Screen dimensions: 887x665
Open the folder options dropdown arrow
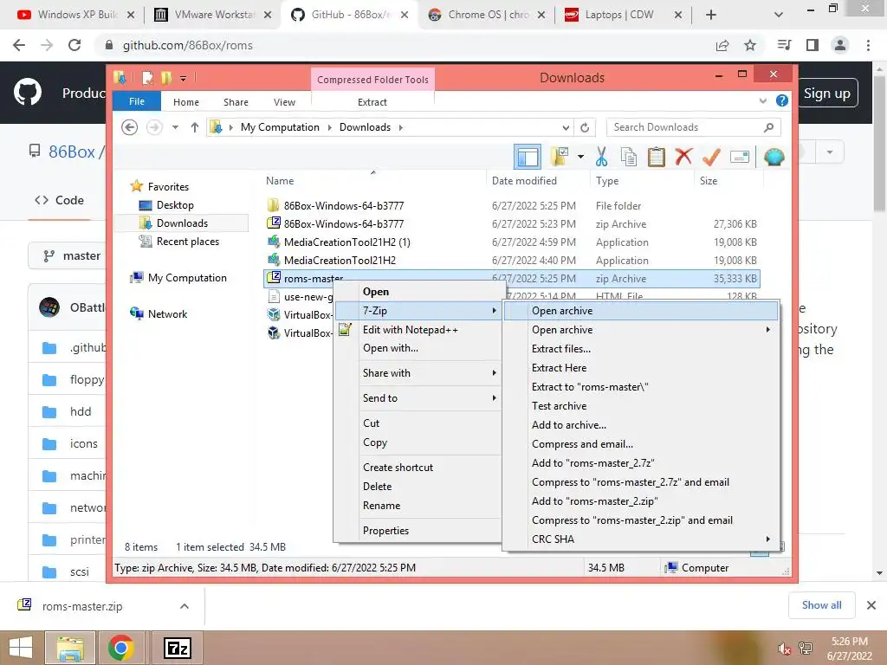[x=580, y=157]
